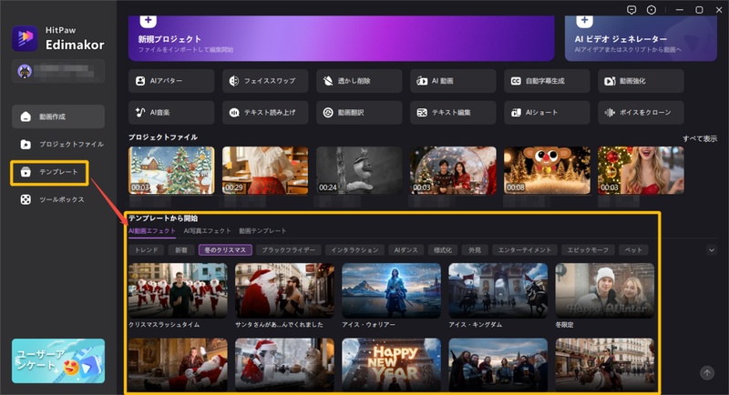Open the AI 動画 tool

point(453,81)
